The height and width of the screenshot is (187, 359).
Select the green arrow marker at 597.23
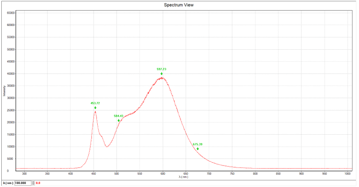point(161,73)
